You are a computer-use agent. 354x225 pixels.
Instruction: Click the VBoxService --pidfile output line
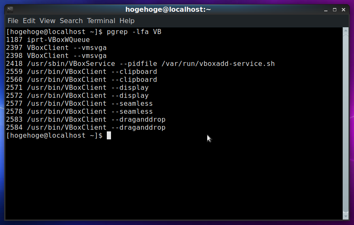click(140, 64)
